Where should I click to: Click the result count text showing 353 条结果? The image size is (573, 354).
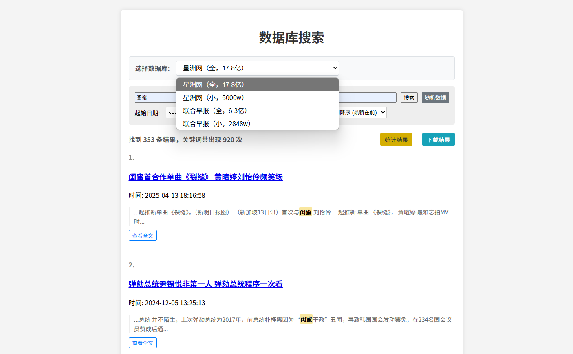(185, 139)
